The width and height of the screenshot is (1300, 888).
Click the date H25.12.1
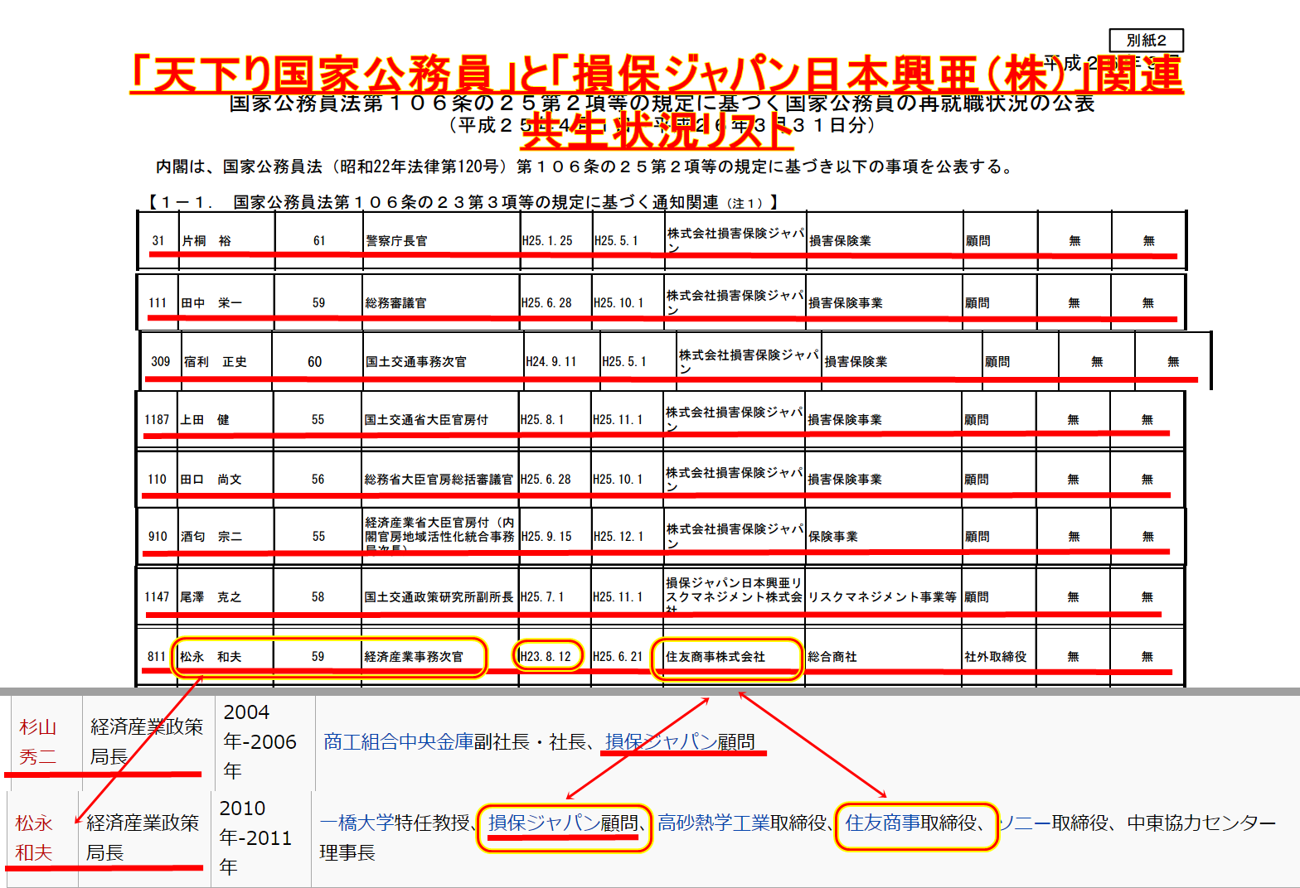[x=618, y=537]
